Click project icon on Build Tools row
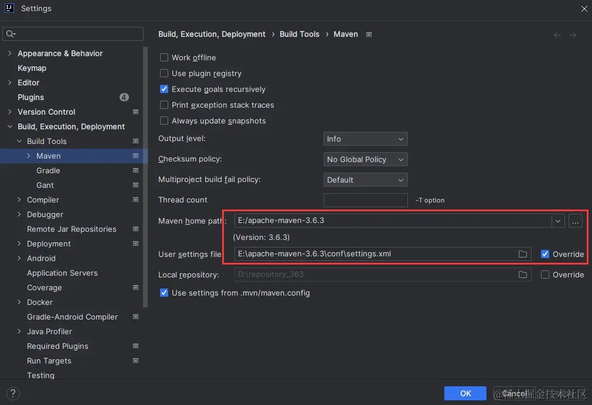 tap(135, 141)
